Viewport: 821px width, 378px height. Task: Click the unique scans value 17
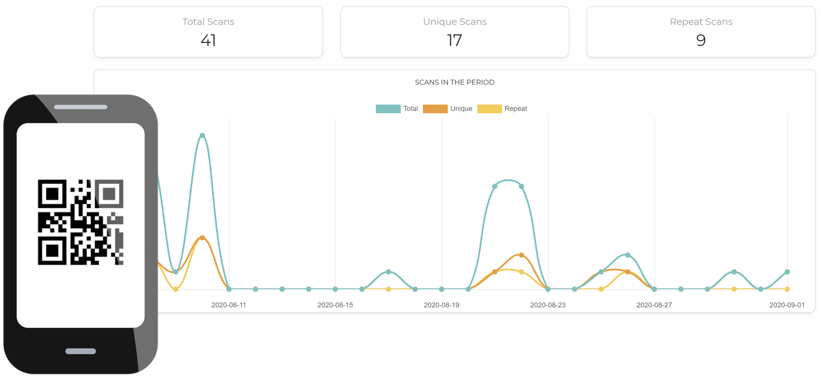coord(455,40)
